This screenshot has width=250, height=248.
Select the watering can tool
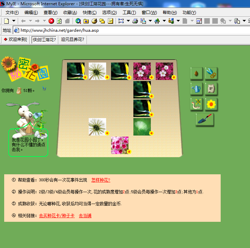(x=197, y=89)
